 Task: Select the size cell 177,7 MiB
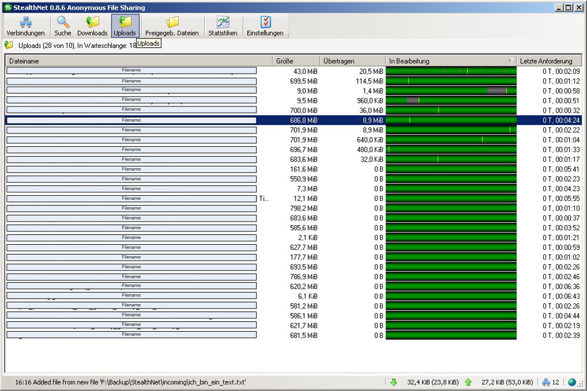pos(304,257)
